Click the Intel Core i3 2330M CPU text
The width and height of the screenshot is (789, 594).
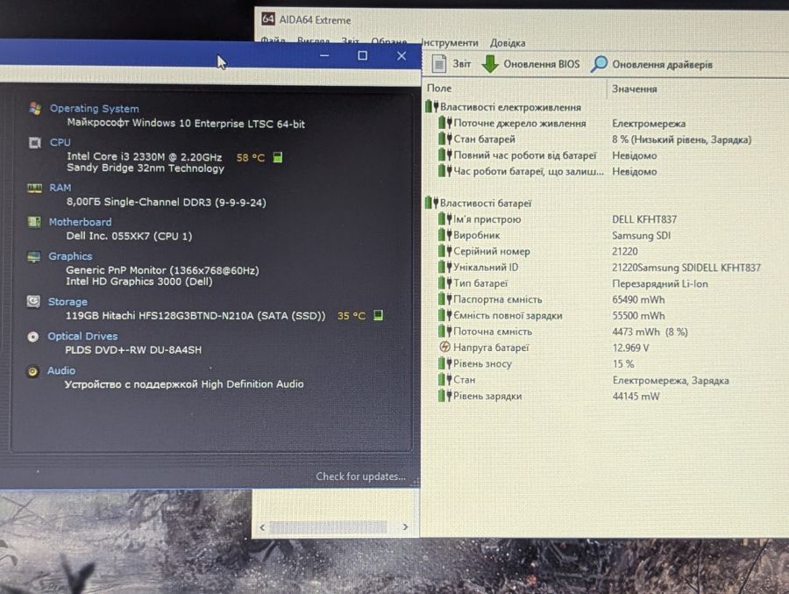(x=145, y=157)
